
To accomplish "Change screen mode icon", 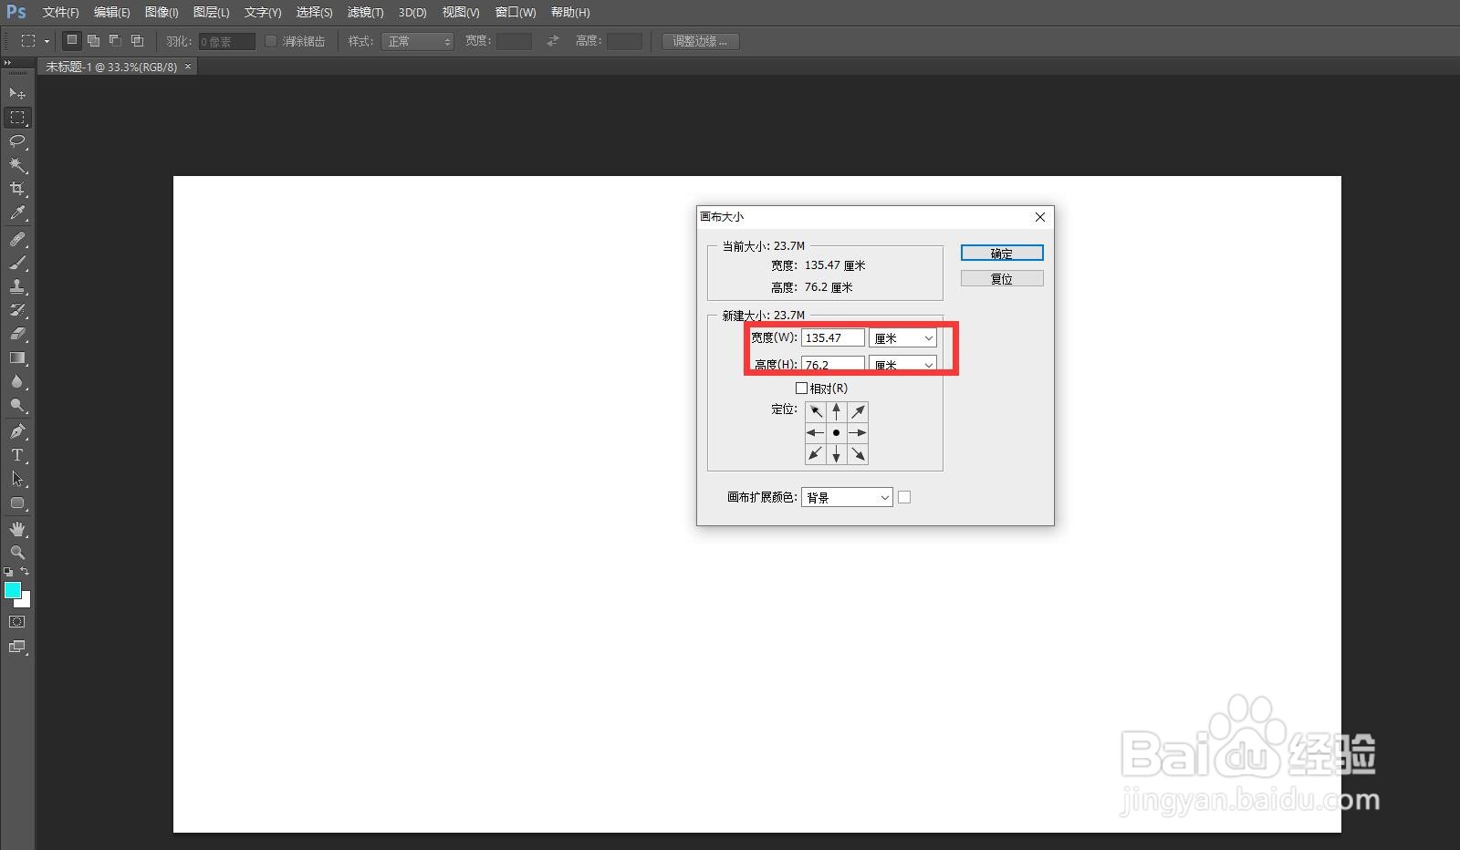I will tap(17, 647).
